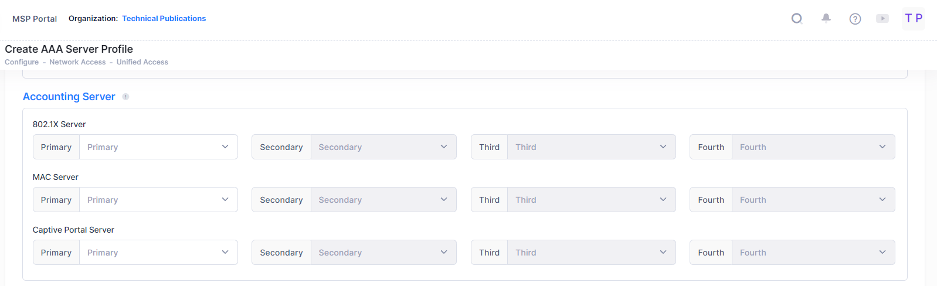Image resolution: width=937 pixels, height=286 pixels.
Task: Go to Configure breadcrumb
Action: click(22, 62)
